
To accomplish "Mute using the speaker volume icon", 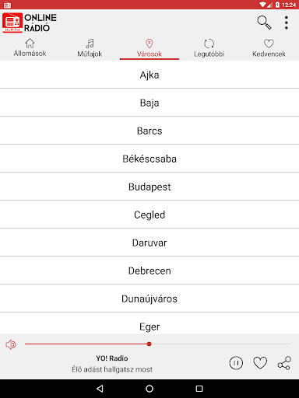I will (x=11, y=344).
